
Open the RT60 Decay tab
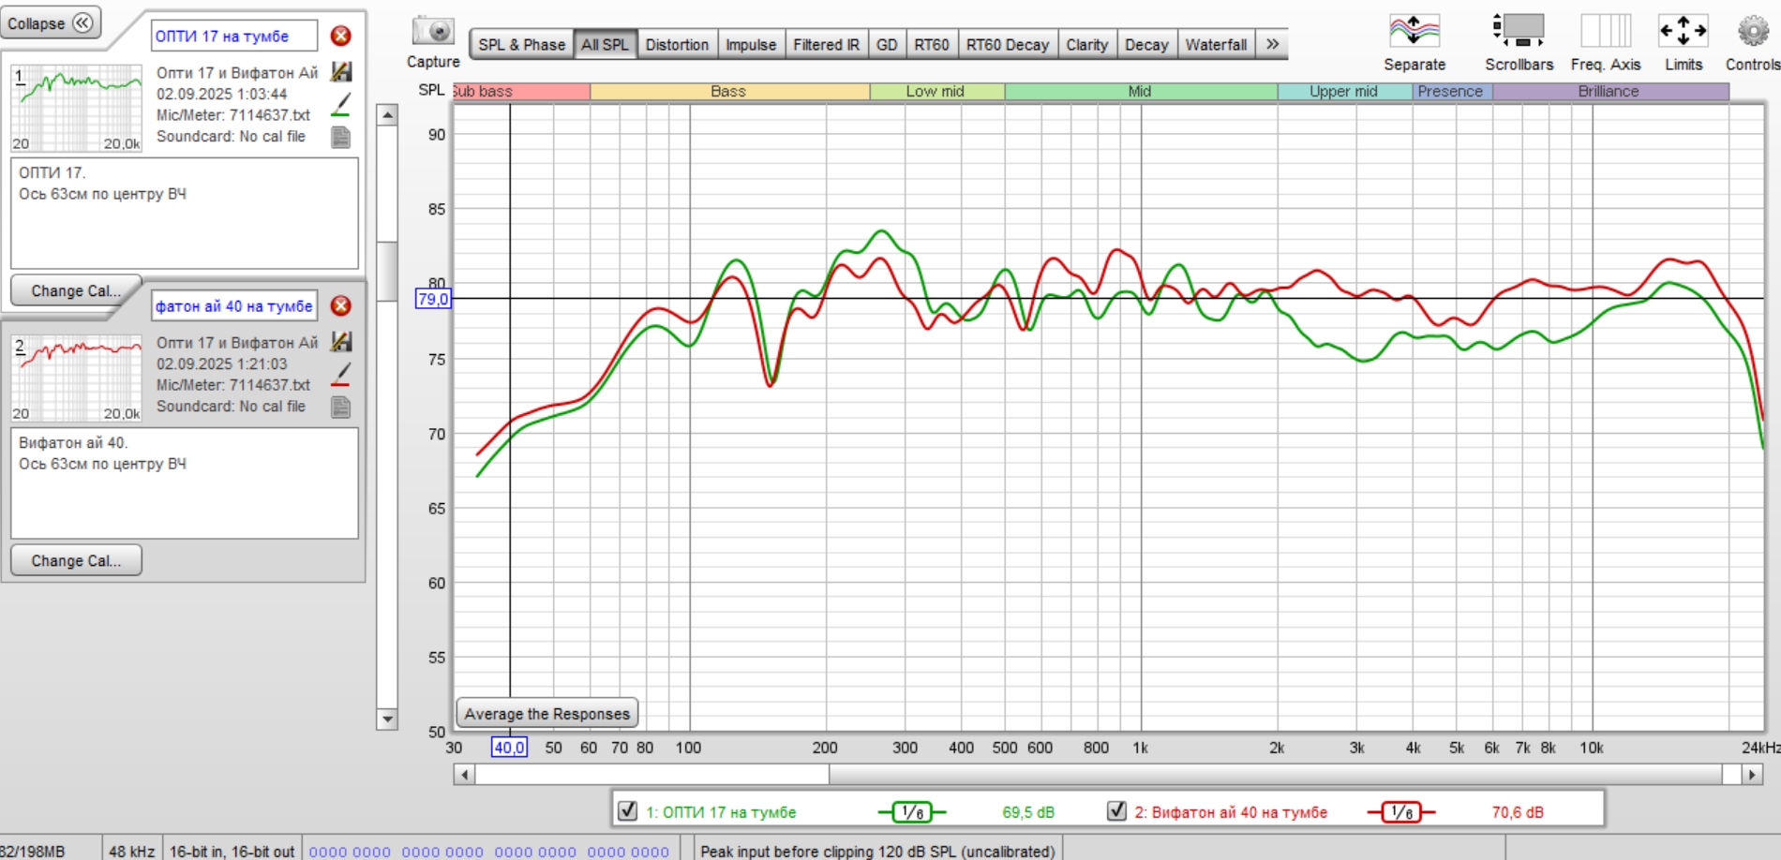point(1008,44)
